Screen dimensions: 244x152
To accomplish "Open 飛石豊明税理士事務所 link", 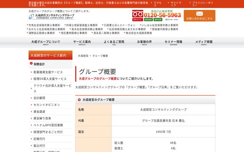I will (74, 33).
